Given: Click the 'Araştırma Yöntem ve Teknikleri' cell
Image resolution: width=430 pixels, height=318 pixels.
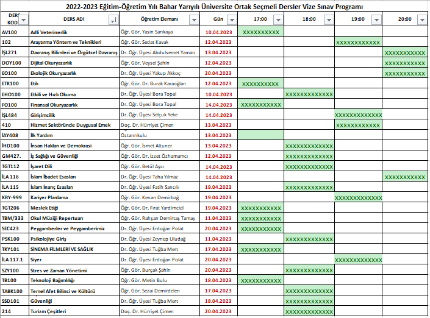Looking at the screenshot, I should tap(74, 42).
